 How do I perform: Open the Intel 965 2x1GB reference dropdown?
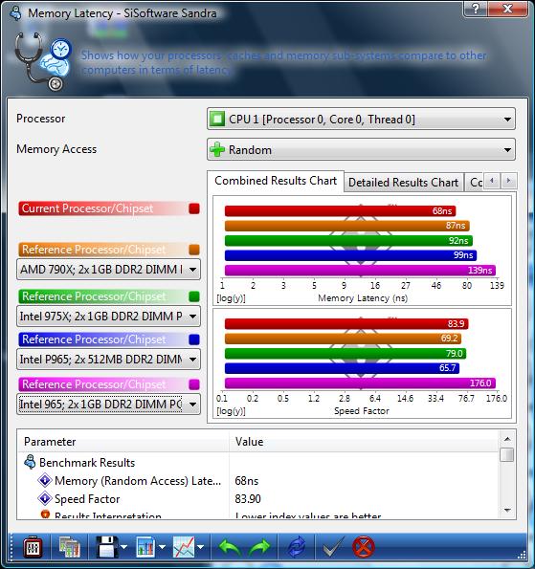coord(108,404)
